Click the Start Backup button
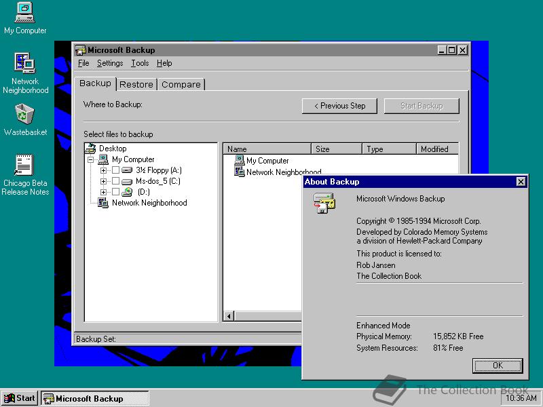Screen dimensions: 543x407 click(x=422, y=106)
